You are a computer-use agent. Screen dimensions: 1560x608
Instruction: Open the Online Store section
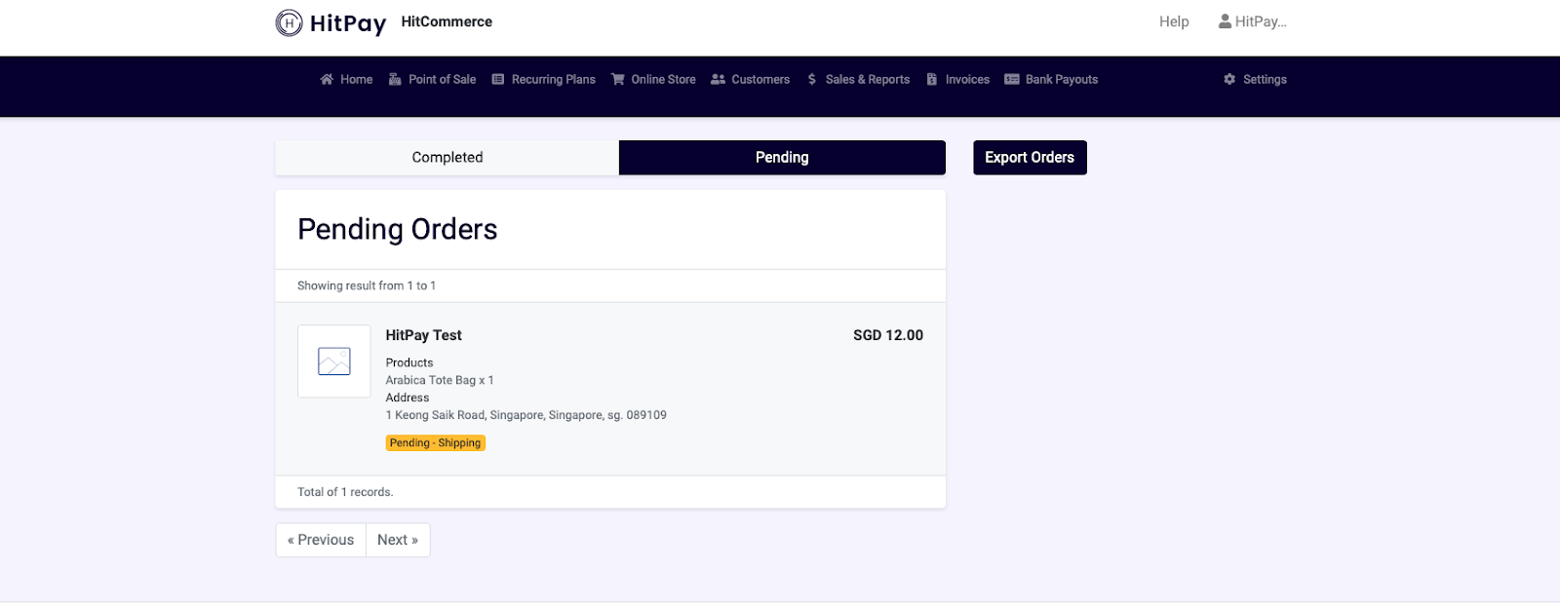pos(653,80)
